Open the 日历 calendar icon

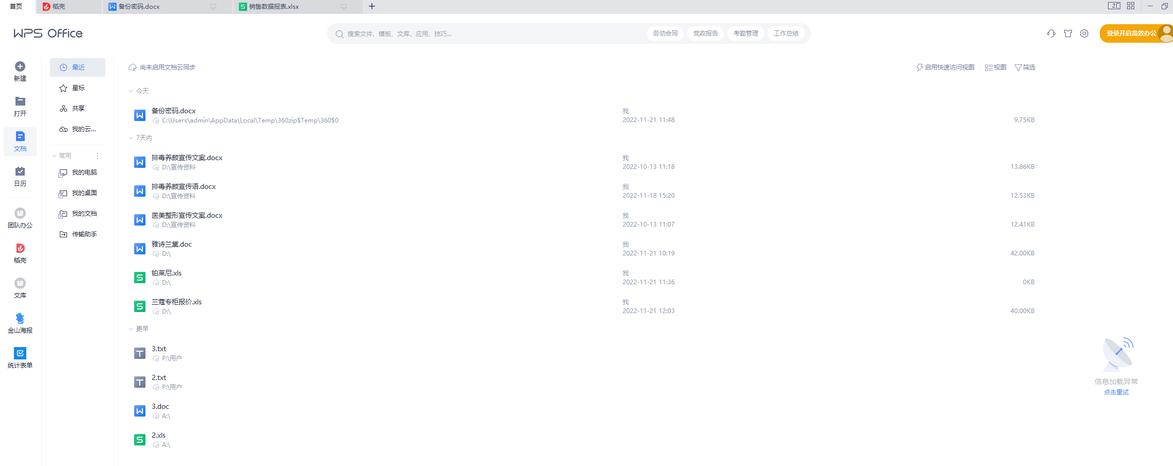tap(20, 171)
